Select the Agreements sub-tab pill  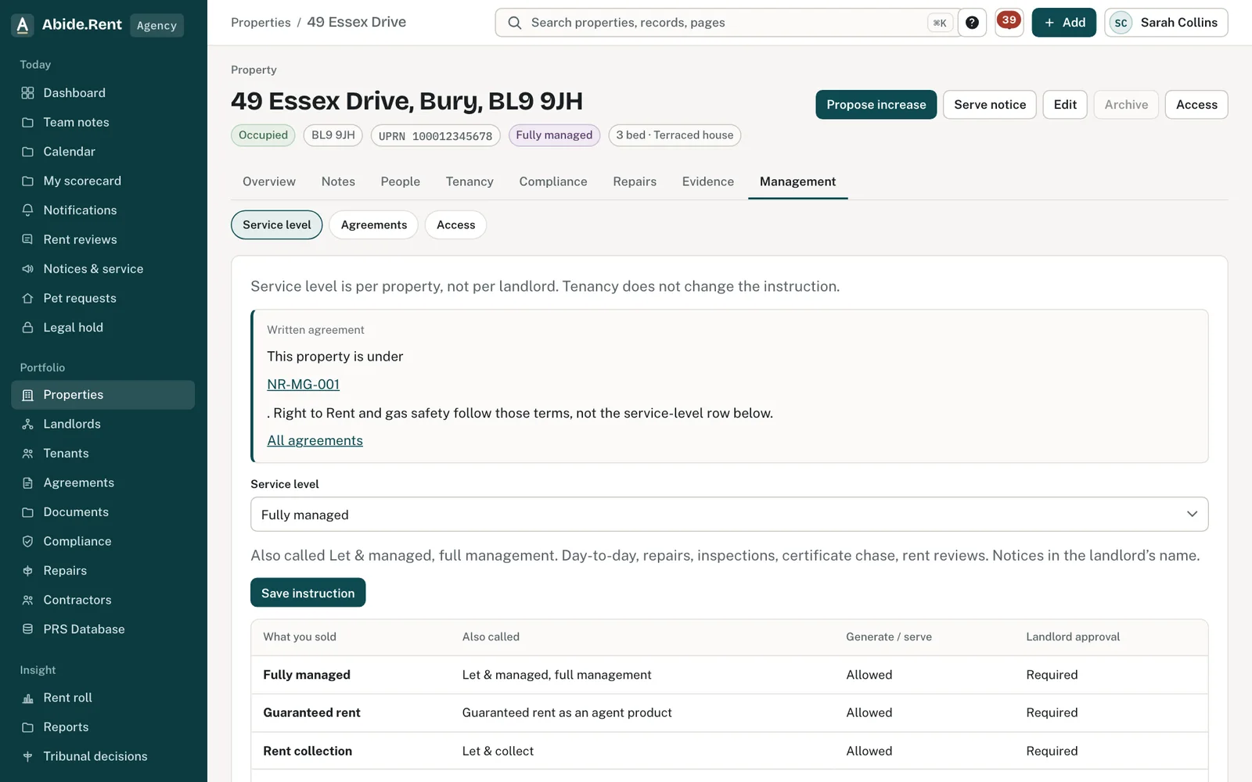(x=374, y=225)
